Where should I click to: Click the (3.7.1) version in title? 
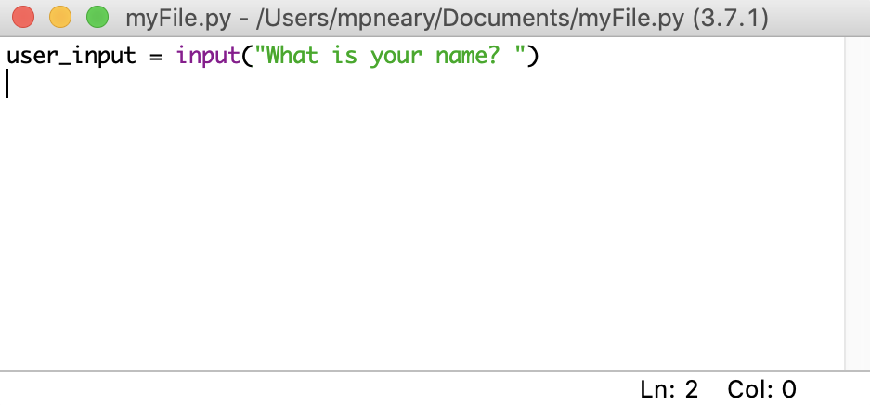pyautogui.click(x=730, y=18)
